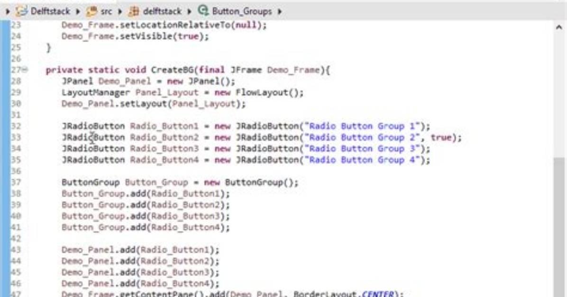
Task: Click the Button_Groups class icon in breadcrumb
Action: (x=203, y=11)
